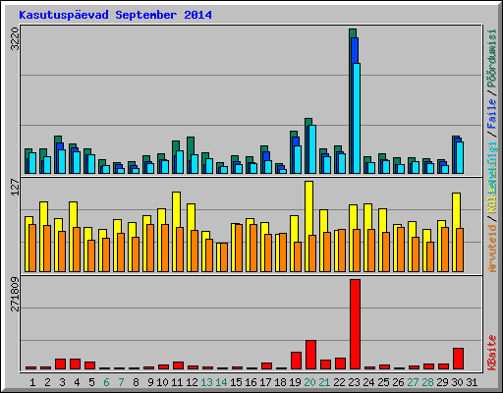Click day label 3 on the x-axis
Image resolution: width=503 pixels, height=393 pixels.
click(x=62, y=382)
